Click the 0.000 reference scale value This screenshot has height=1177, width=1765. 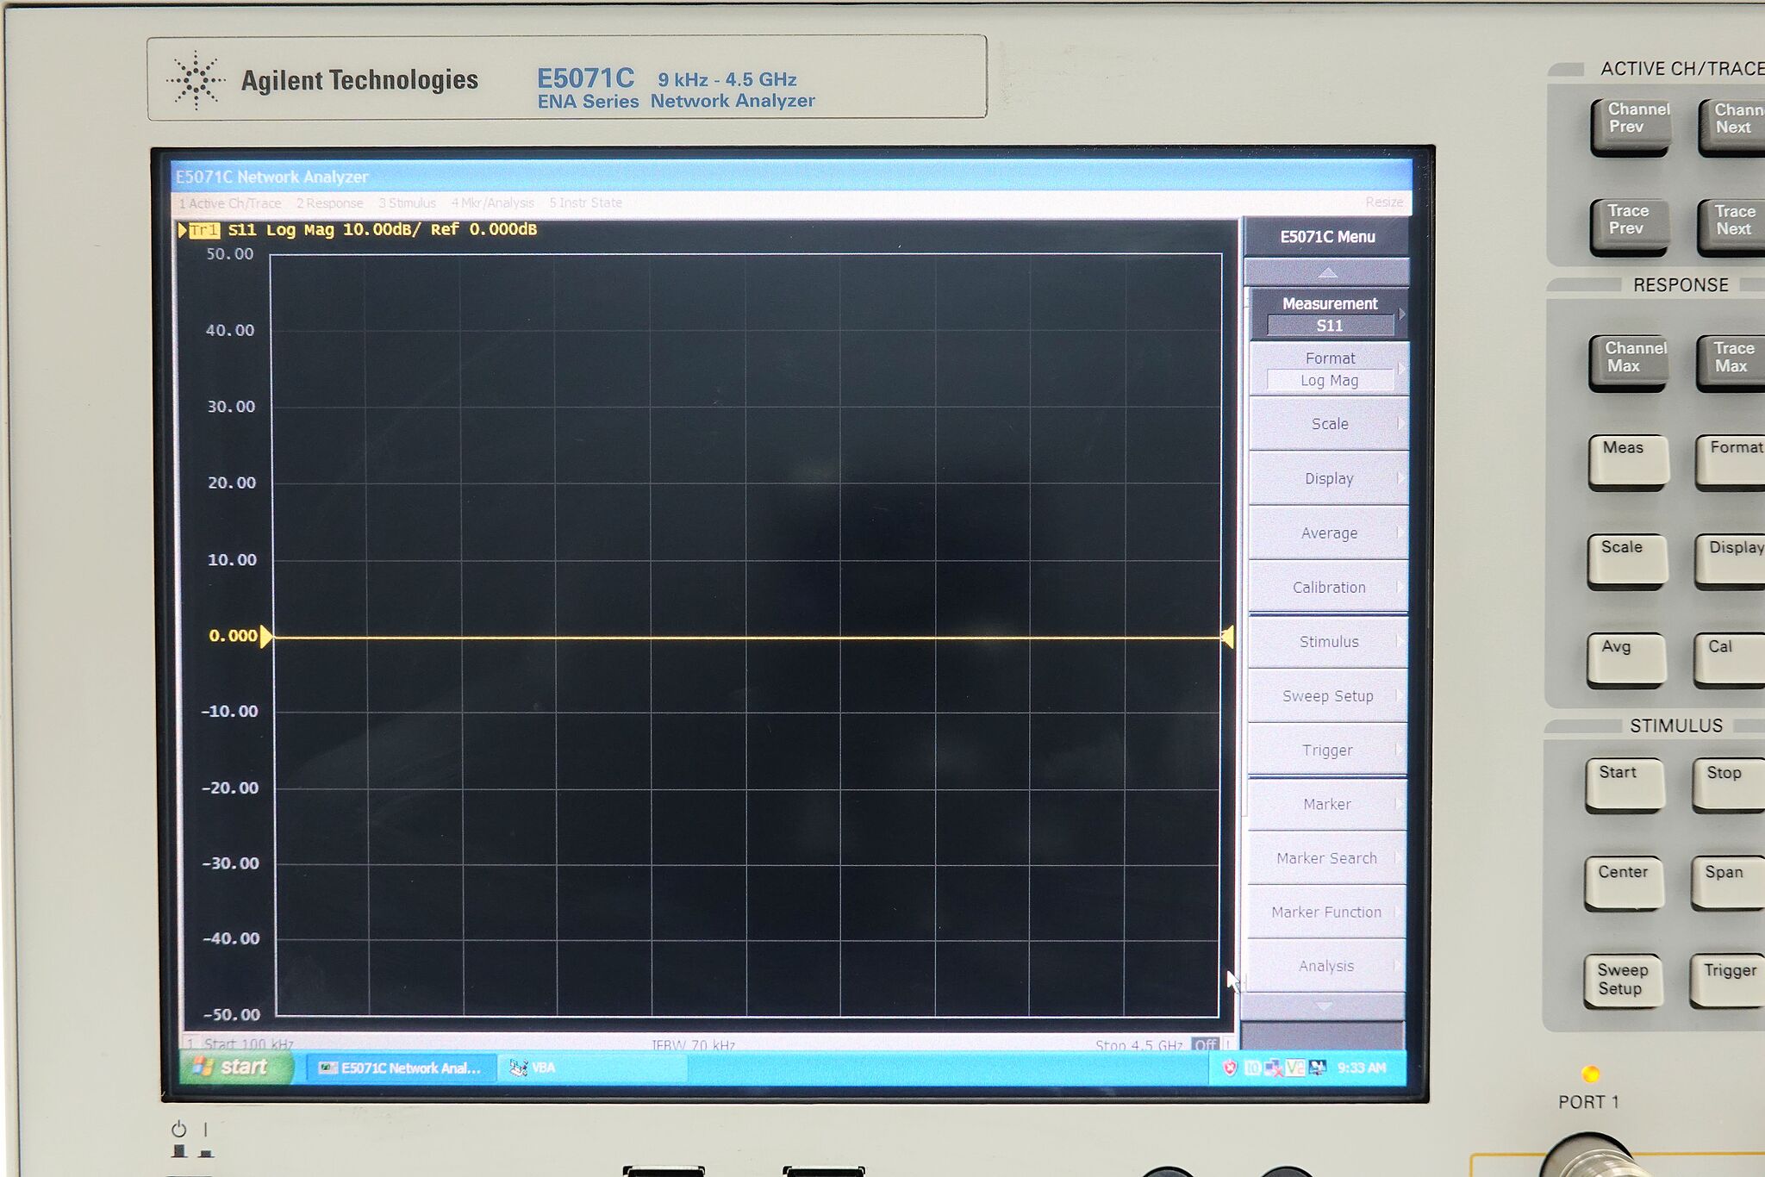(233, 636)
